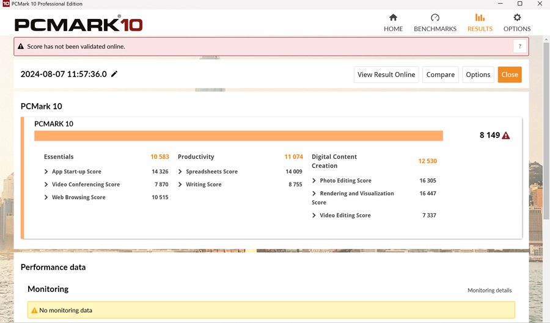
Task: Select the Productivity score 11 074
Action: pos(293,156)
